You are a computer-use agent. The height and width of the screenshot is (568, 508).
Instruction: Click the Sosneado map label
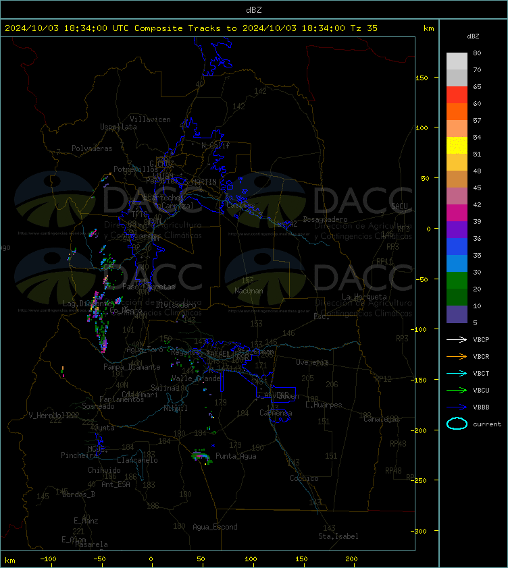(98, 406)
